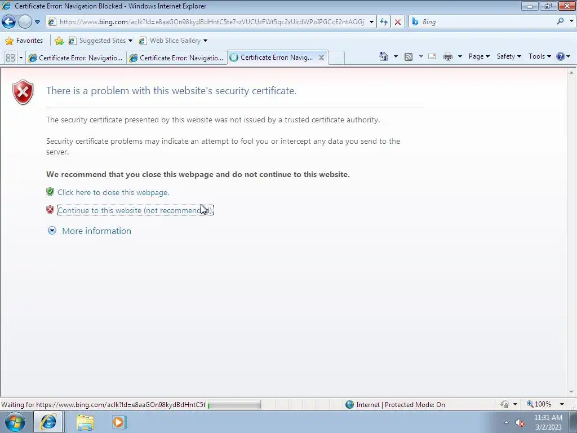Click Internet Explorer taskbar icon
The height and width of the screenshot is (433, 577).
click(x=48, y=422)
